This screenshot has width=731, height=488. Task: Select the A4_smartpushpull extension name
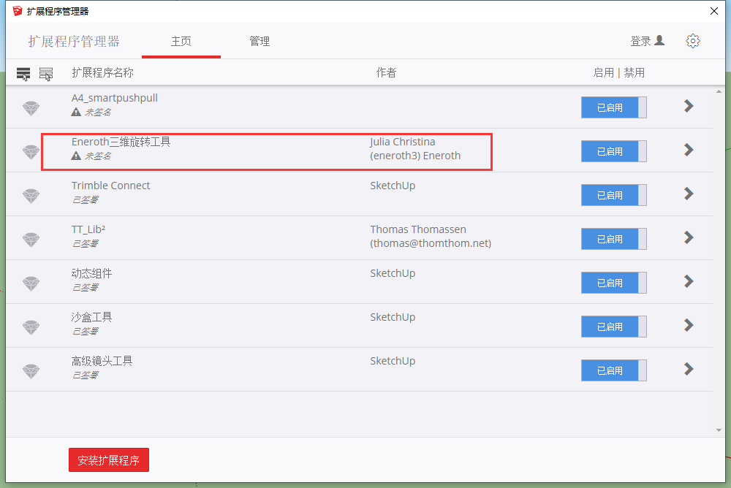pyautogui.click(x=115, y=98)
